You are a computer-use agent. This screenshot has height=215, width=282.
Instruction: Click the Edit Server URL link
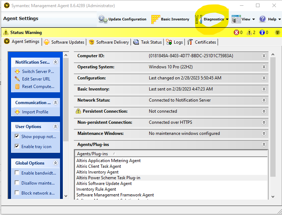(36, 79)
